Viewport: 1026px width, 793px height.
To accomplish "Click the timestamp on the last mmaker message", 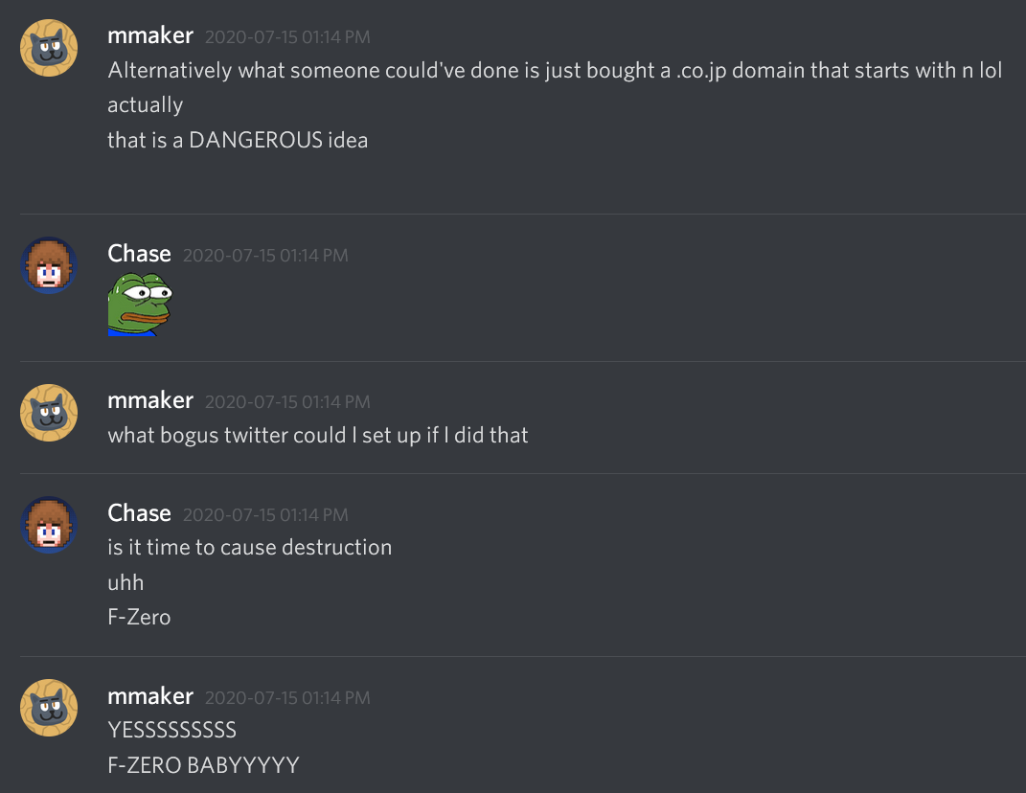I will pos(287,697).
